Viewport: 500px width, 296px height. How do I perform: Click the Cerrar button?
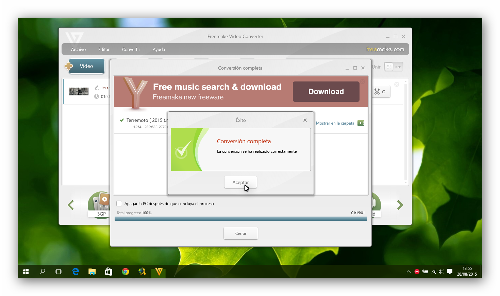tap(241, 233)
